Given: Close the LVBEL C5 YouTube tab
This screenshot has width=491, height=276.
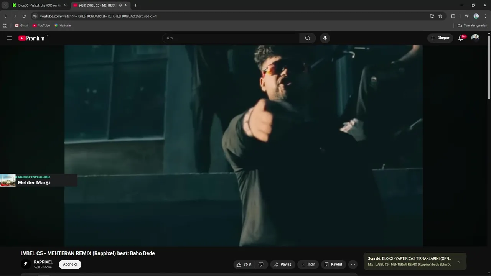Looking at the screenshot, I should (126, 5).
